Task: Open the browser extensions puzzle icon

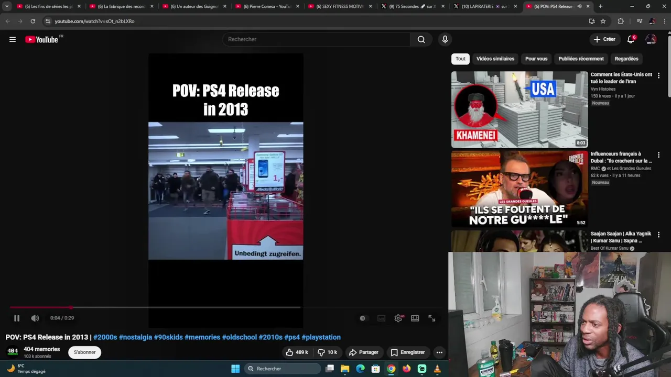Action: [621, 21]
